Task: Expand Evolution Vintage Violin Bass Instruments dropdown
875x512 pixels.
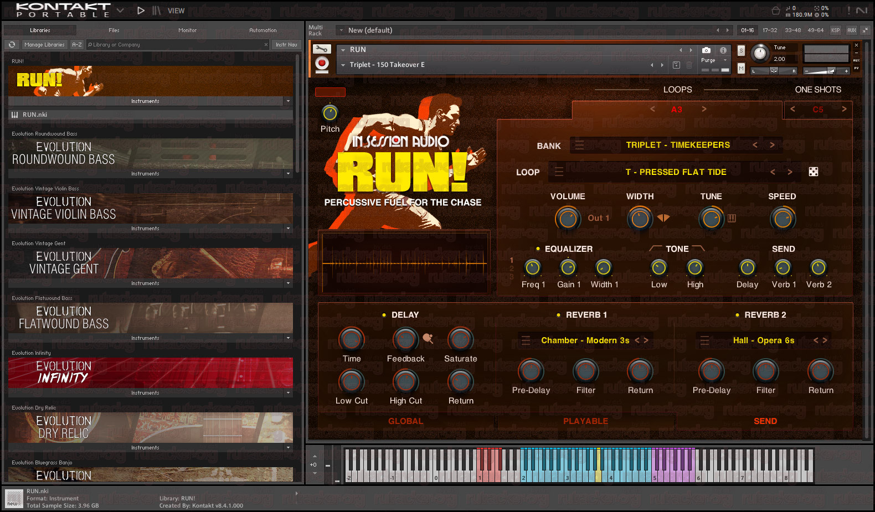Action: [288, 229]
